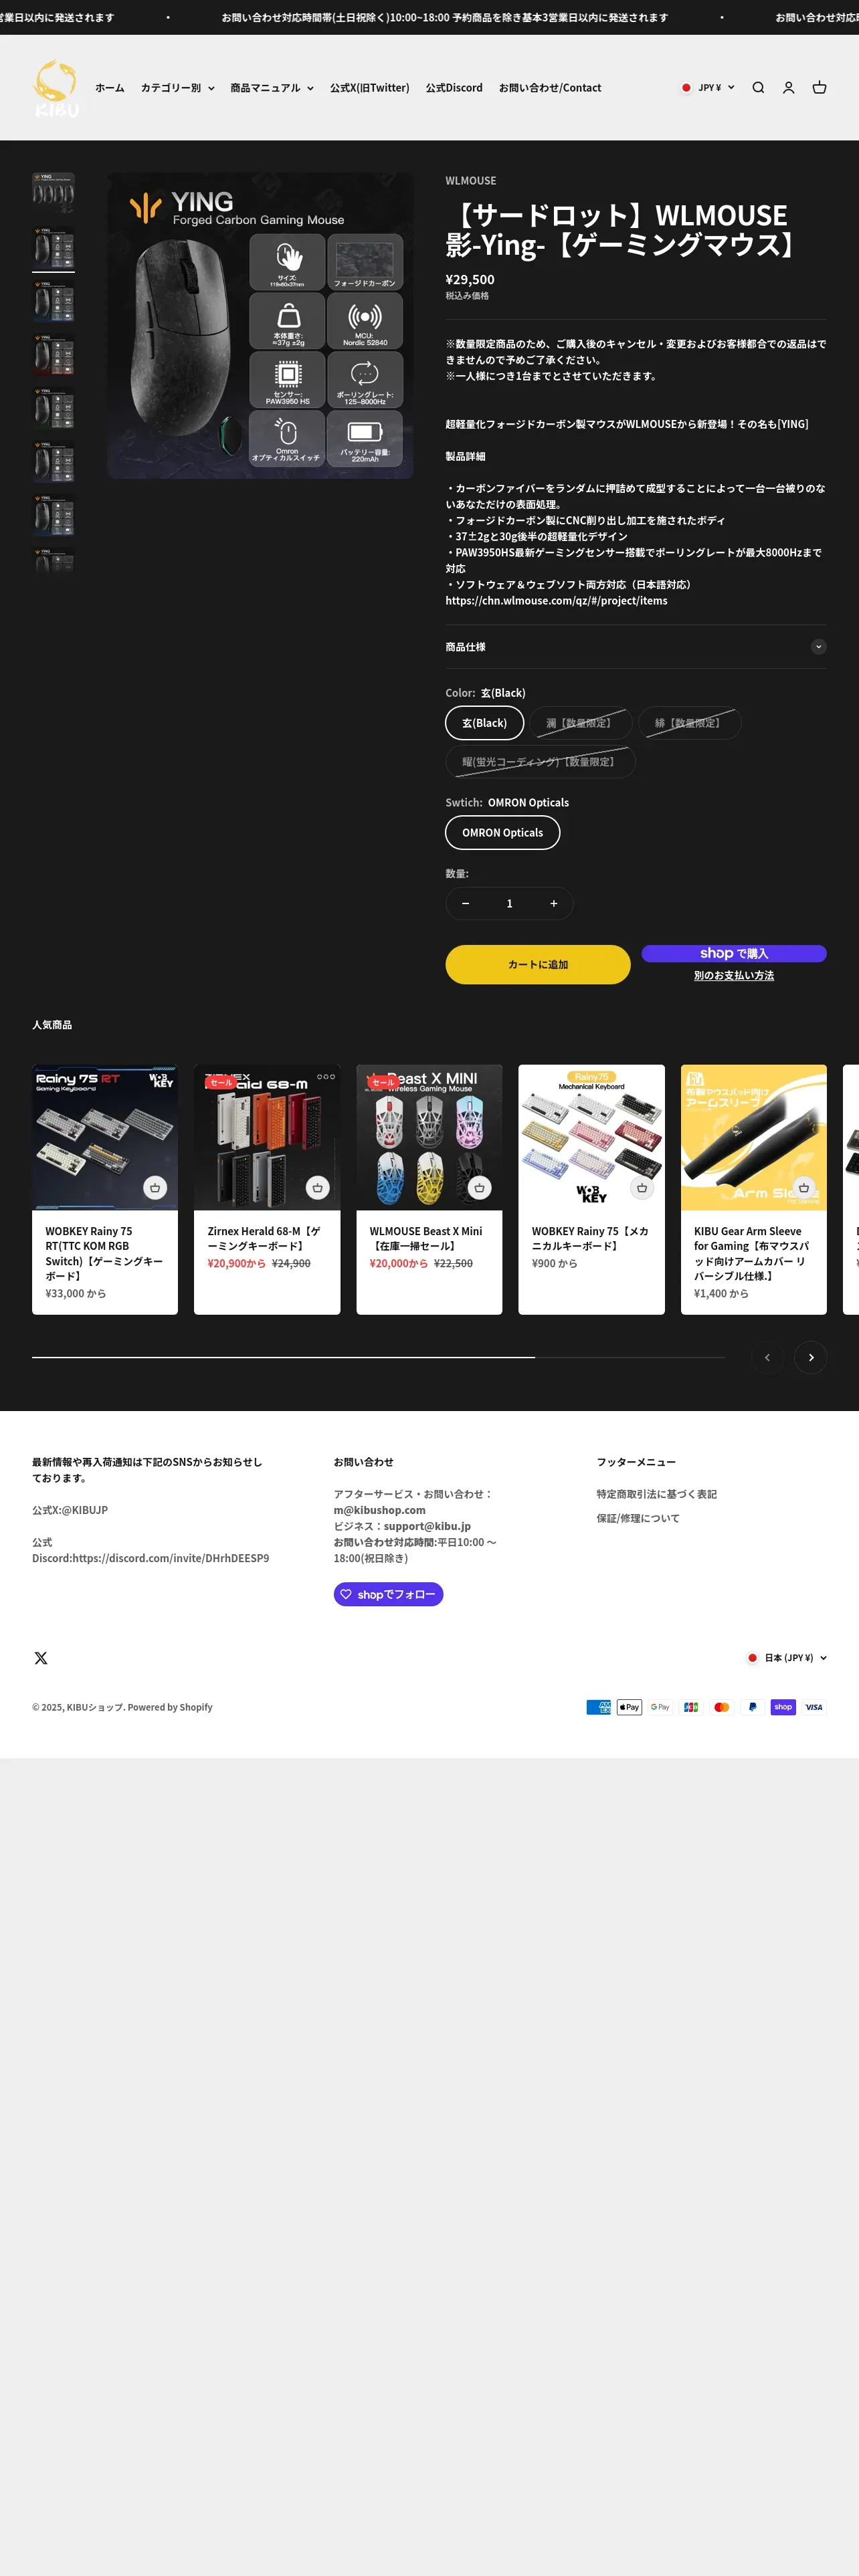Quick-add WOBKEY Rainy 75 RT to cart
The width and height of the screenshot is (859, 2576).
155,1188
